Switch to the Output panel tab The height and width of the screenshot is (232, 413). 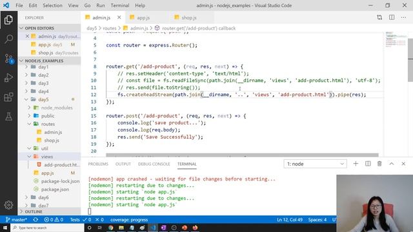pyautogui.click(x=123, y=164)
